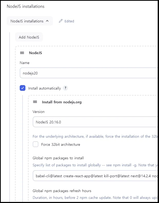159x203 pixels.
Task: Click the up chevron on NodeJS installations
Action: click(x=47, y=21)
